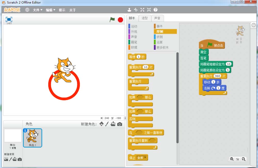258x168 pixels.
Task: Upload backdrop from file
Action: coord(15,159)
